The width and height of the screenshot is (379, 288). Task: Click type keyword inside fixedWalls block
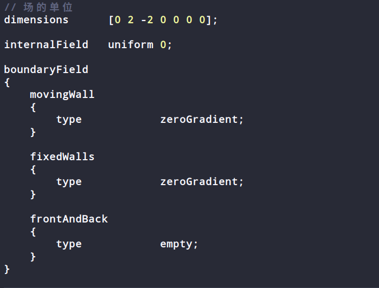69,182
